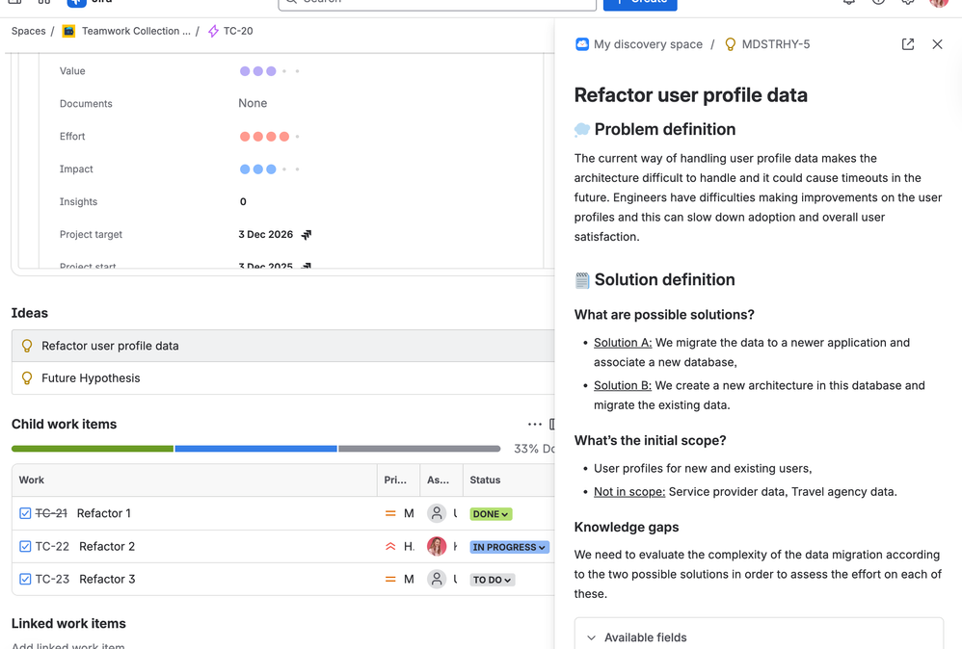
Task: Close the idea preview side panel
Action: click(937, 44)
